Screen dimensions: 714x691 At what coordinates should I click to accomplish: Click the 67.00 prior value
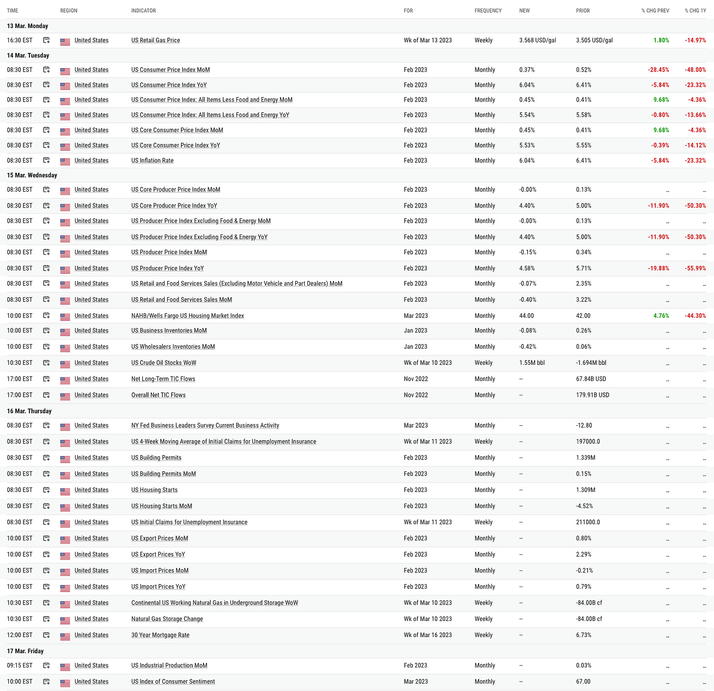point(583,682)
